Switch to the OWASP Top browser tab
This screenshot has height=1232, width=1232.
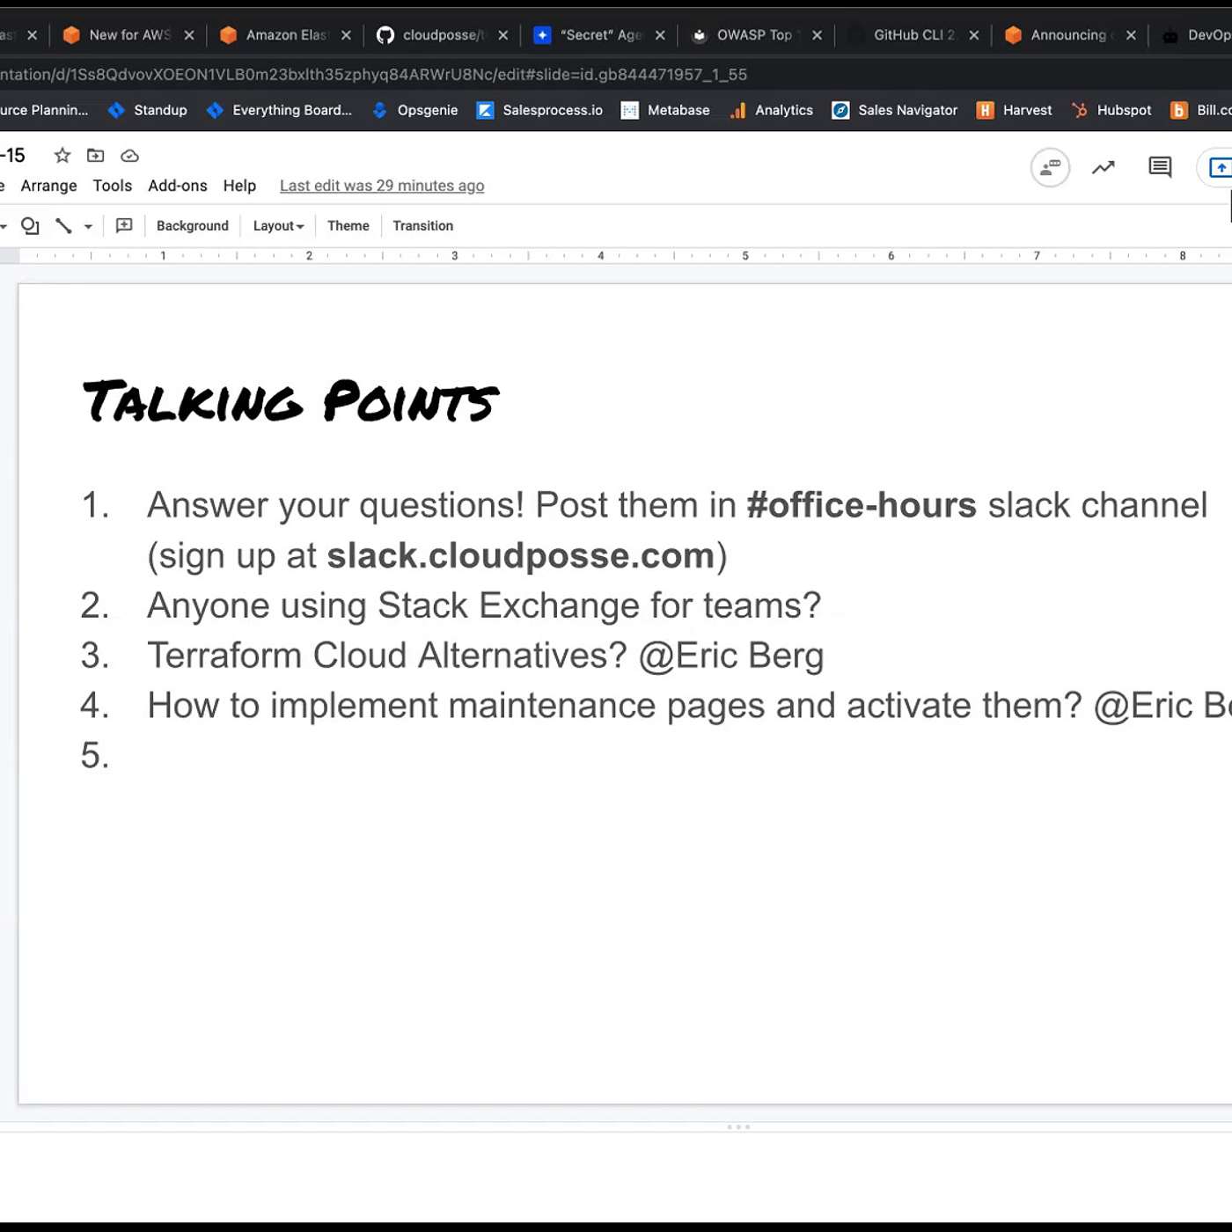[x=752, y=35]
